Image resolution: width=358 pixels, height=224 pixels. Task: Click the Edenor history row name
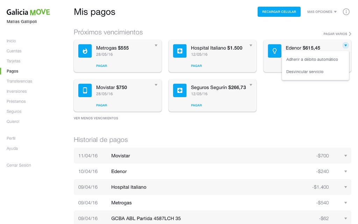(119, 171)
